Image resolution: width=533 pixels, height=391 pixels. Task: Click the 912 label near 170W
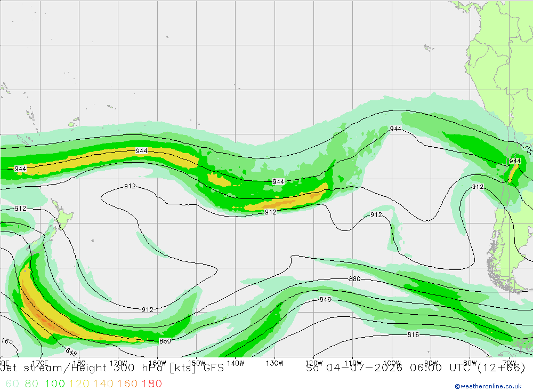(x=130, y=186)
